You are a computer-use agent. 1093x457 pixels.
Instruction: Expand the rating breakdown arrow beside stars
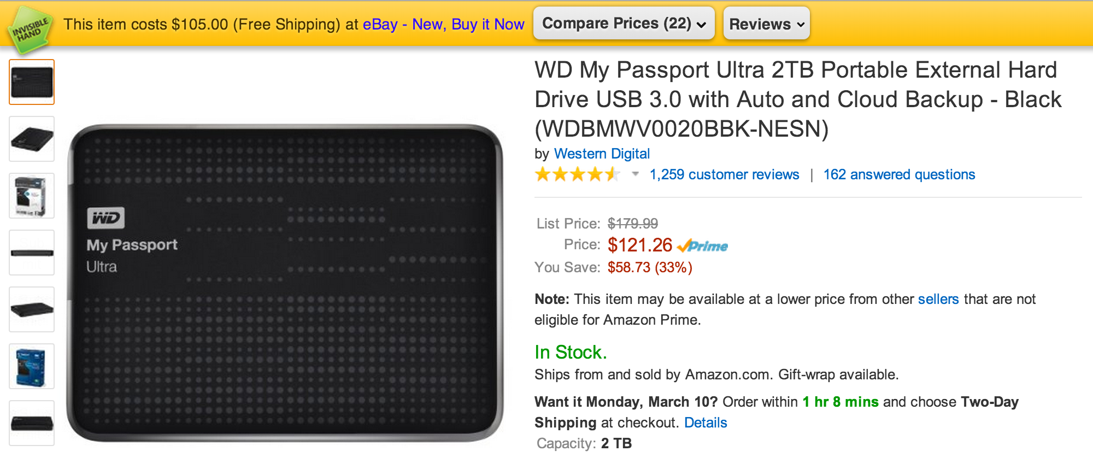(635, 174)
